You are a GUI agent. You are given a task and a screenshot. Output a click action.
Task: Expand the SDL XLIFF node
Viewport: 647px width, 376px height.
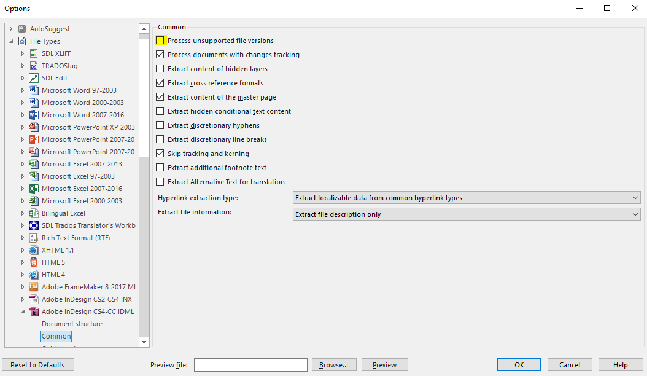23,53
